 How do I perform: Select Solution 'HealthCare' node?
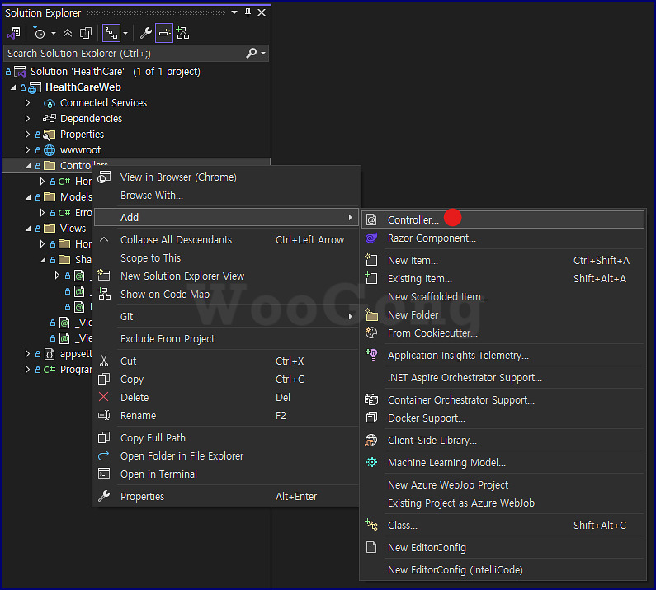tap(115, 72)
